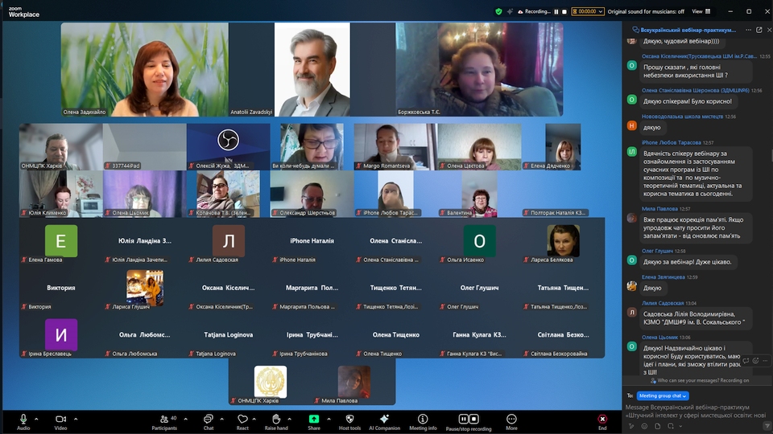Attach a file in chat composer
Image resolution: width=773 pixels, height=434 pixels.
658,426
